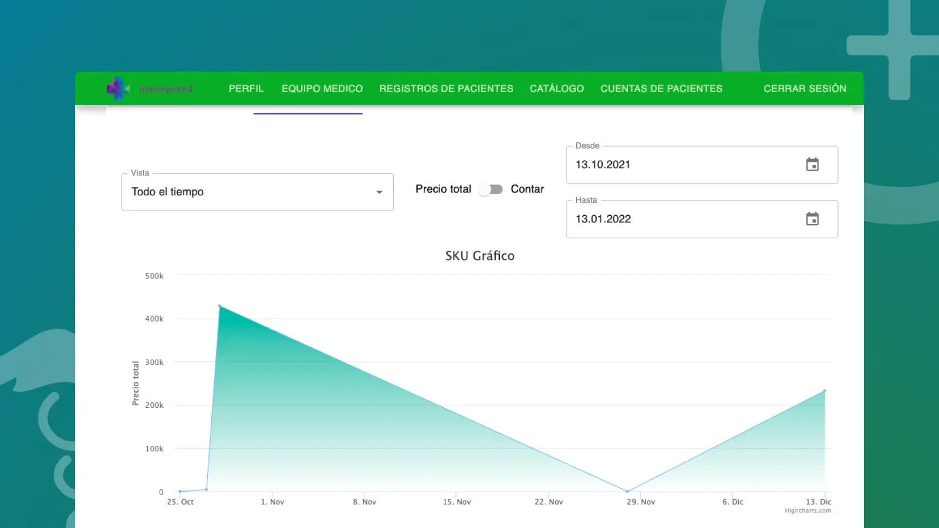Click the 100k axis label

[154, 449]
